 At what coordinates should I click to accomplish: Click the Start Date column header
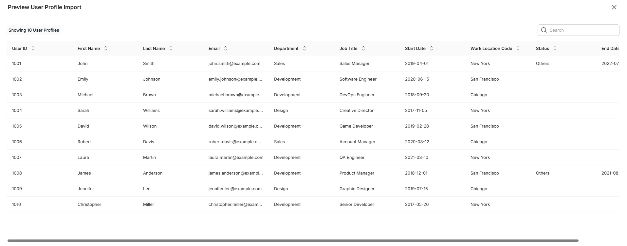(415, 48)
